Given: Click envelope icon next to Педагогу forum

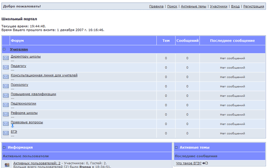Looking at the screenshot, I should pos(6,67).
